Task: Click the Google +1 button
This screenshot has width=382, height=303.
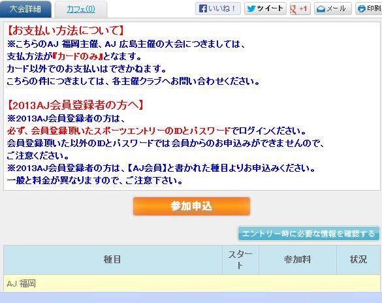Action: [x=300, y=8]
